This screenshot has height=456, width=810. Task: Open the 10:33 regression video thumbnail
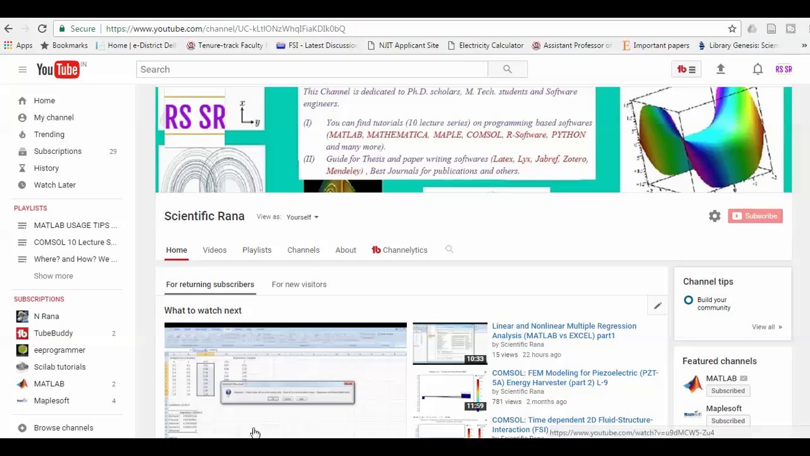pyautogui.click(x=450, y=344)
